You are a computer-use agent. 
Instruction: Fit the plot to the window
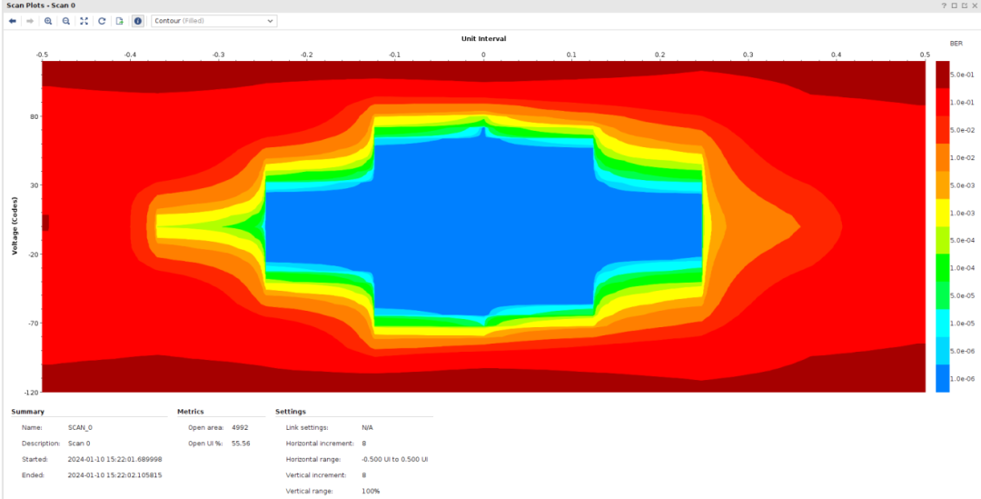pos(84,21)
